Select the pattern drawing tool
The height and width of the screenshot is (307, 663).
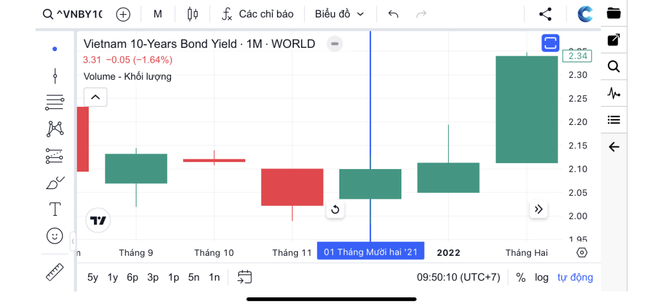tap(55, 128)
